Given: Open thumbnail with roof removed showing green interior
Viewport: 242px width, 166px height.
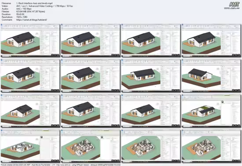Looking at the screenshot, I should tap(211, 111).
